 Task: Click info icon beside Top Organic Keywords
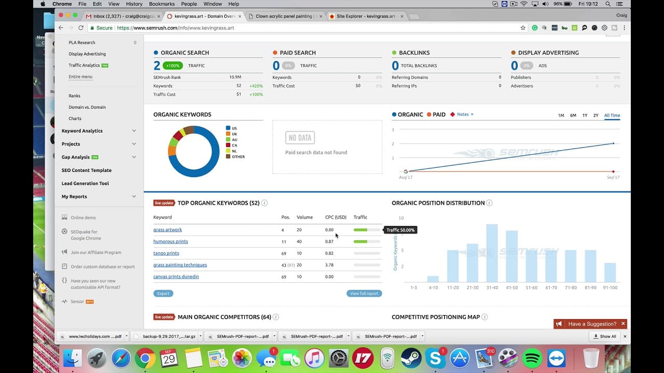[265, 203]
